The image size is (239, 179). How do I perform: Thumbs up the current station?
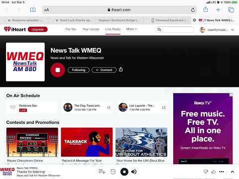pos(214,172)
